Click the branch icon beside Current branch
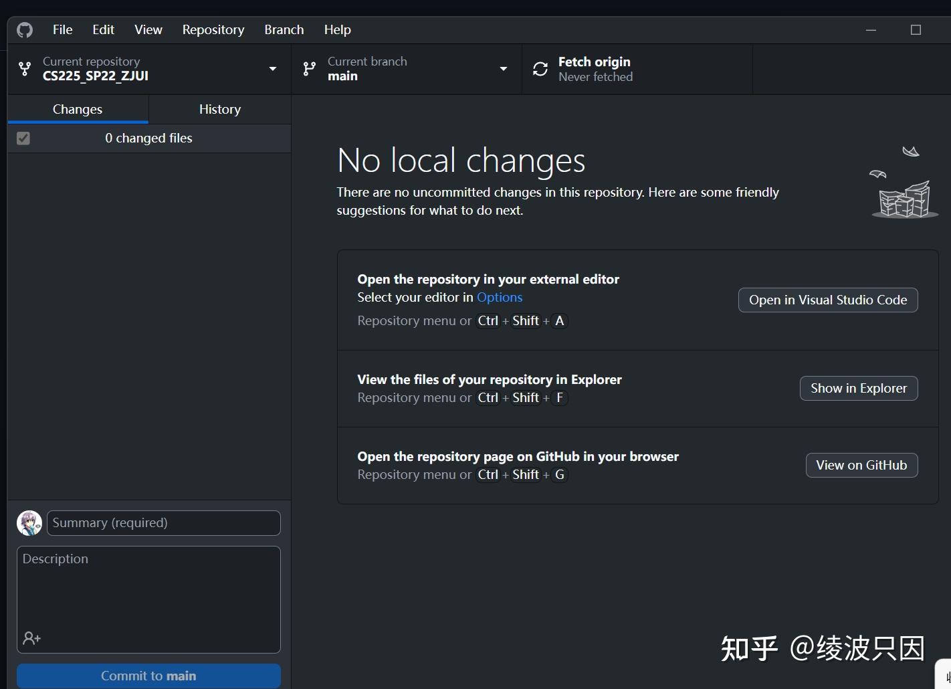This screenshot has width=951, height=689. (308, 68)
